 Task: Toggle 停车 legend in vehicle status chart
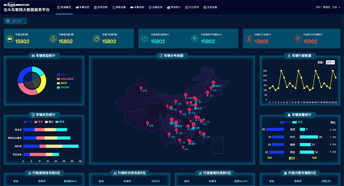click(39, 122)
